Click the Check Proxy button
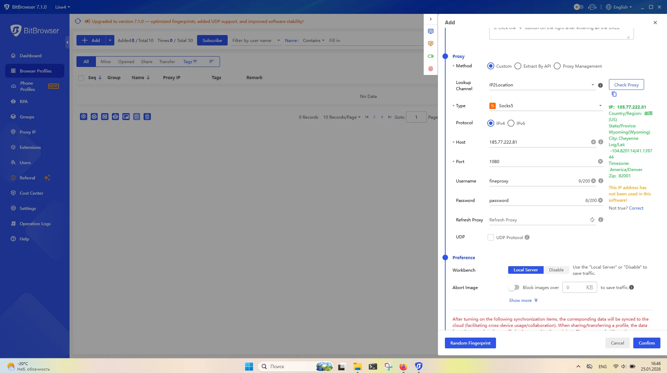Screen dimensions: 667x373 (x=626, y=85)
